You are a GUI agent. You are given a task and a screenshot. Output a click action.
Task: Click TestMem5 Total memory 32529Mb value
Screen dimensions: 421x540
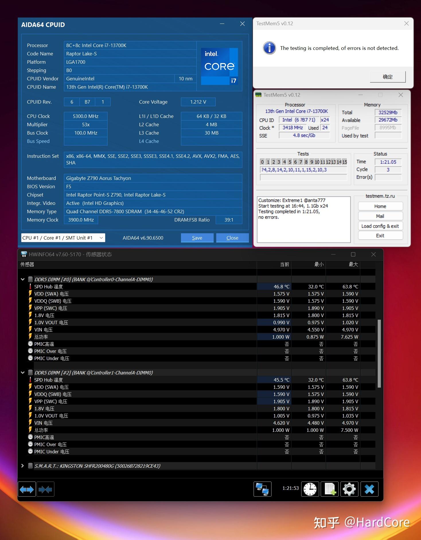click(388, 112)
